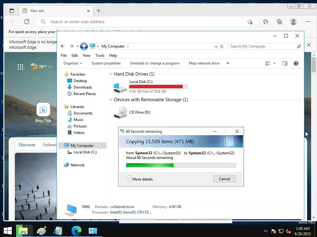The width and height of the screenshot is (317, 237).
Task: Open the address bar history dropdown
Action: [x=216, y=46]
